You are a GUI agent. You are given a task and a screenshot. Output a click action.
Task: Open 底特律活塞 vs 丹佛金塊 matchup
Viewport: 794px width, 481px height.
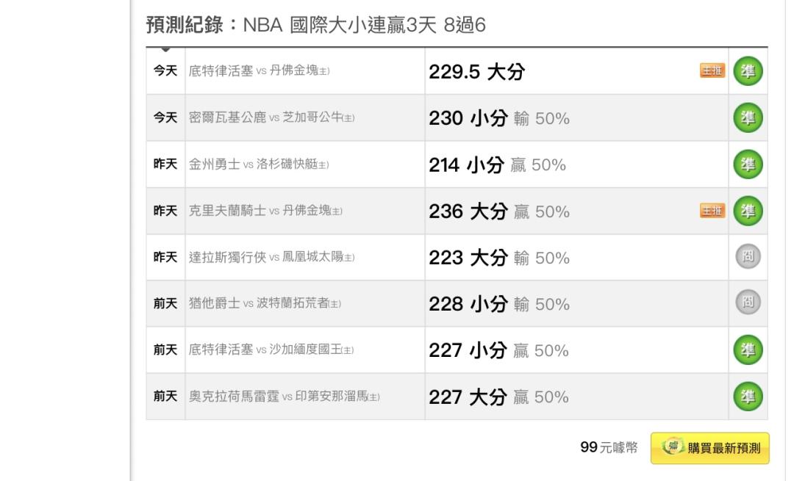[259, 70]
